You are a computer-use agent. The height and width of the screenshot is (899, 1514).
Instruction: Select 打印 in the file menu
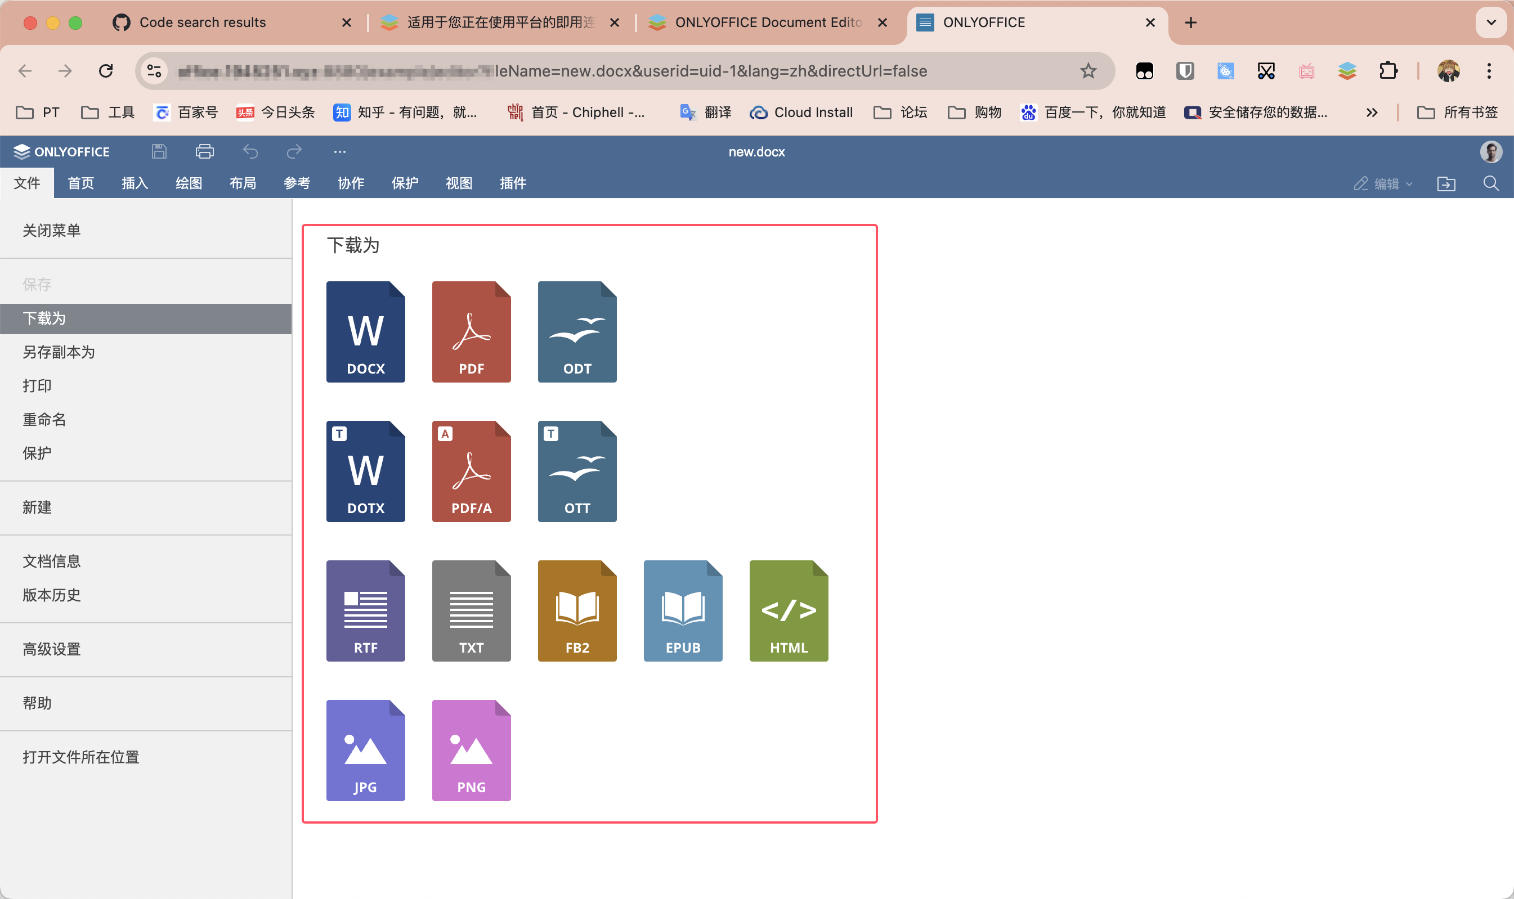point(145,386)
